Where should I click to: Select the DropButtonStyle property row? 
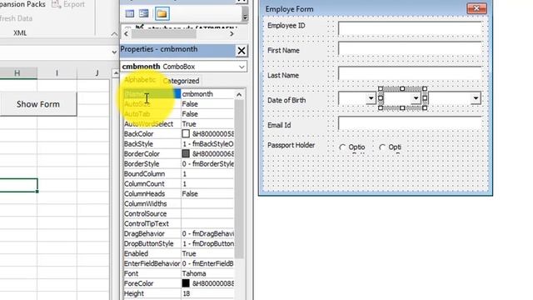(x=178, y=243)
